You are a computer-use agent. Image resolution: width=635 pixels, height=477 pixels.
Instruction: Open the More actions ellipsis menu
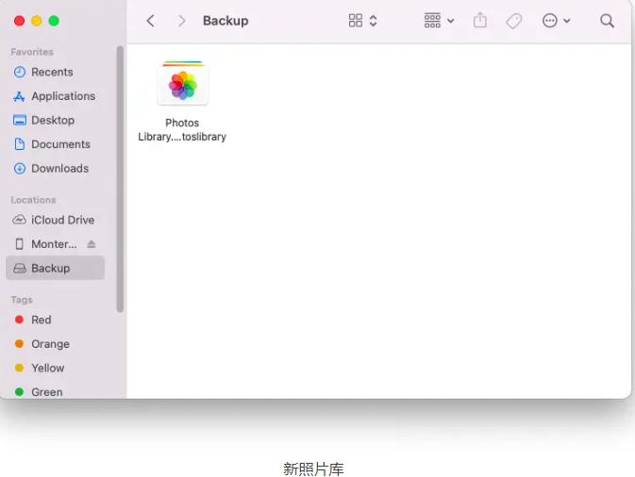(549, 20)
